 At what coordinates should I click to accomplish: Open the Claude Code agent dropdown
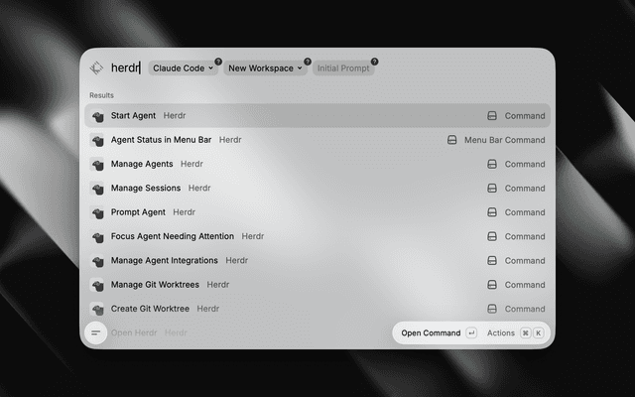183,68
